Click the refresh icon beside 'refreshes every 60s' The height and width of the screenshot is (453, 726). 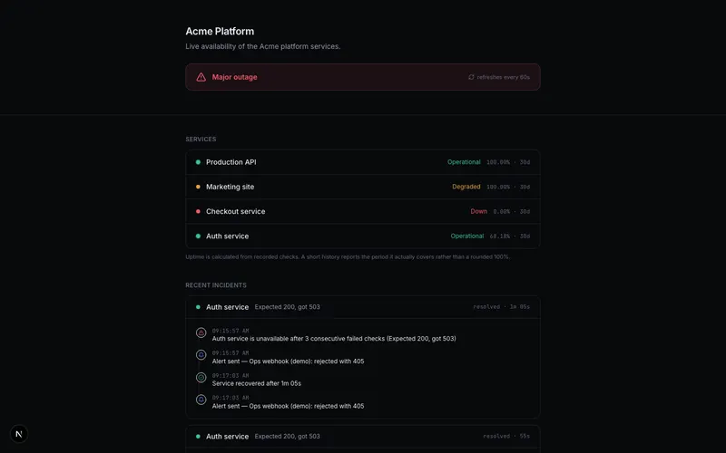(x=471, y=77)
